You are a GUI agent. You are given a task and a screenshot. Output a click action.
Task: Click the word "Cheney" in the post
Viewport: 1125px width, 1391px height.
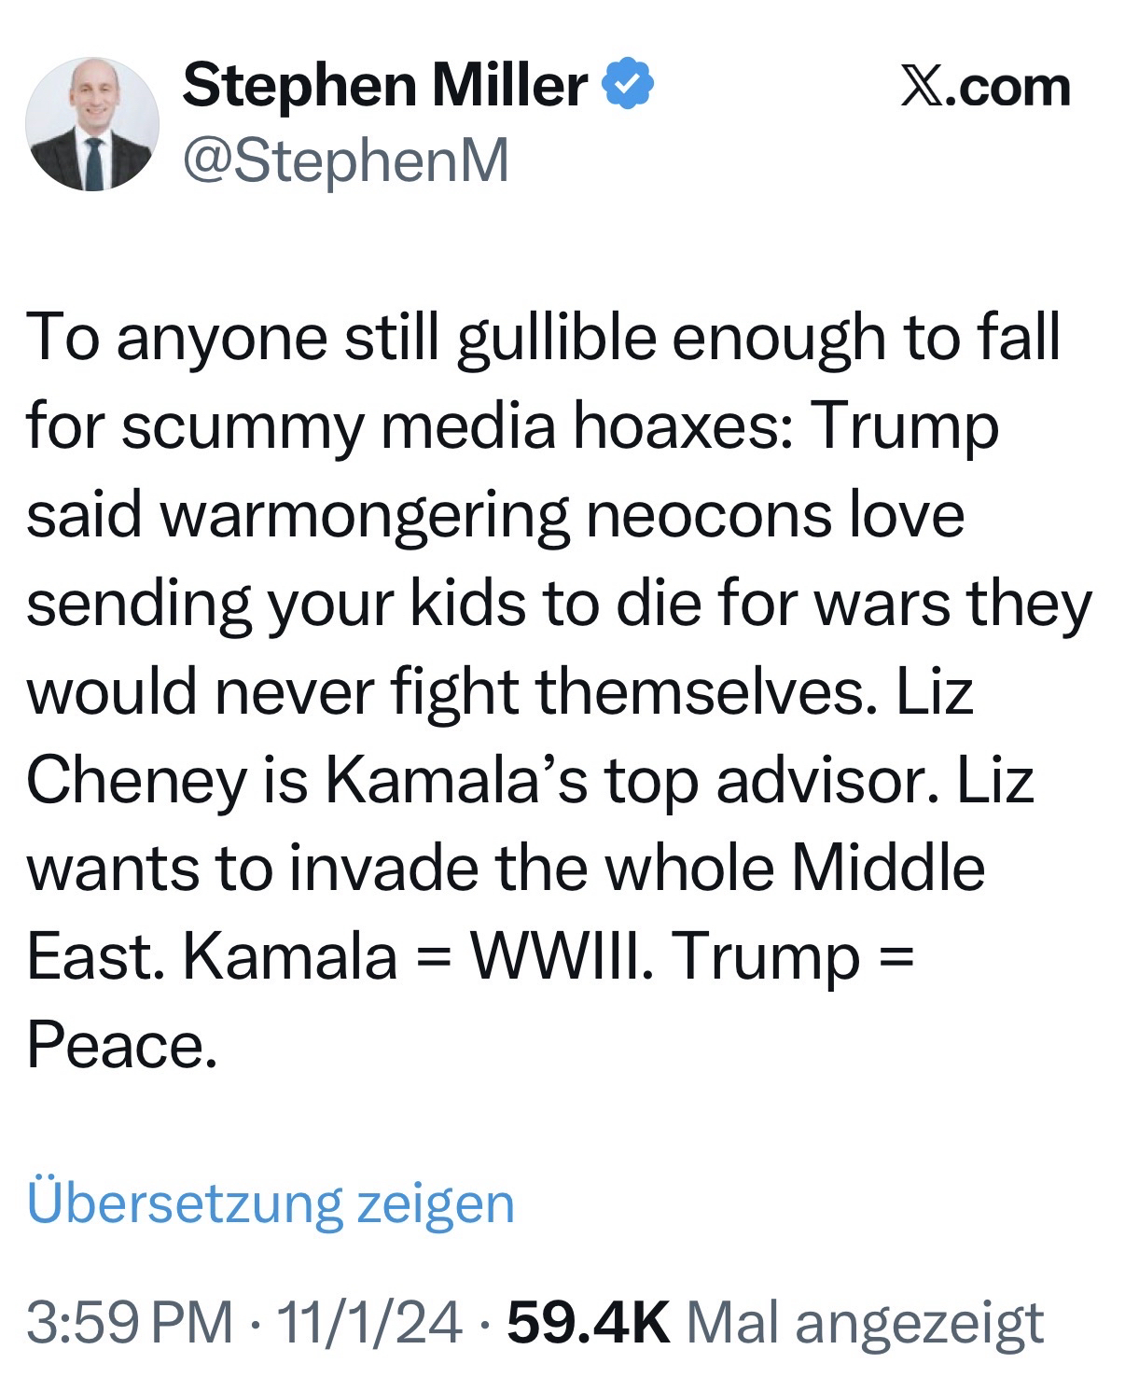point(136,780)
